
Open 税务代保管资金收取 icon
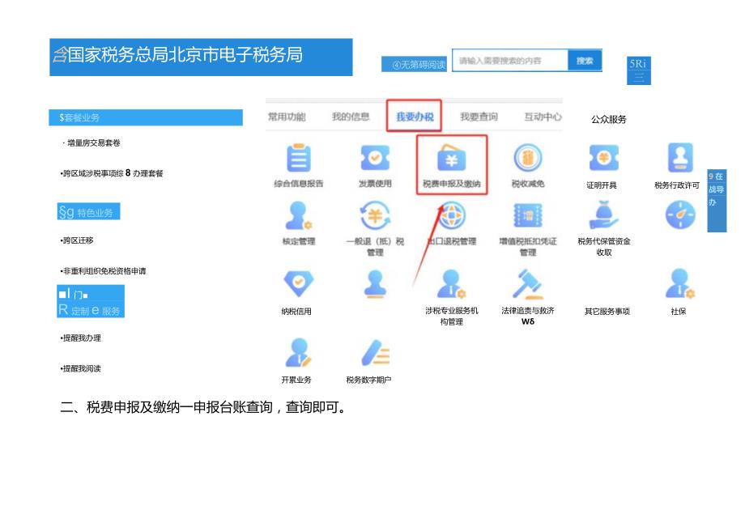[603, 215]
